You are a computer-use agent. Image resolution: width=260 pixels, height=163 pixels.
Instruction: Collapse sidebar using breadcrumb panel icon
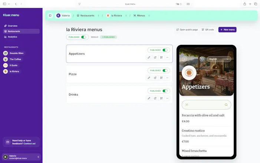(x=50, y=16)
